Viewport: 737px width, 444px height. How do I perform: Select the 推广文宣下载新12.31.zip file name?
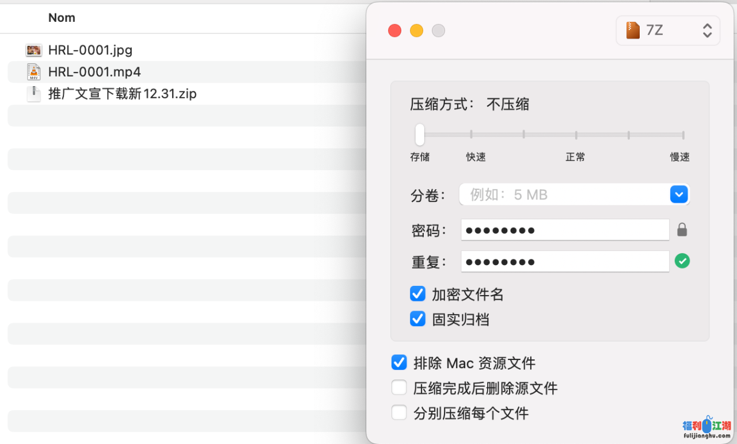coord(122,94)
